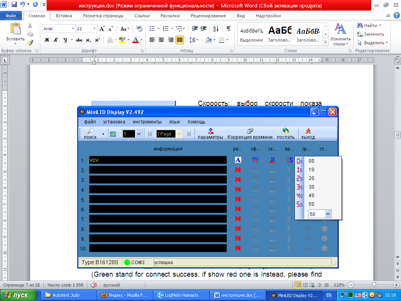Click the Cut scissors icon

pyautogui.click(x=30, y=25)
